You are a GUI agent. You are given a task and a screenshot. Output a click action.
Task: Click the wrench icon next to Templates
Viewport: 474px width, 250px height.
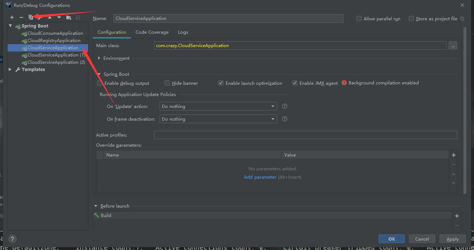(18, 70)
